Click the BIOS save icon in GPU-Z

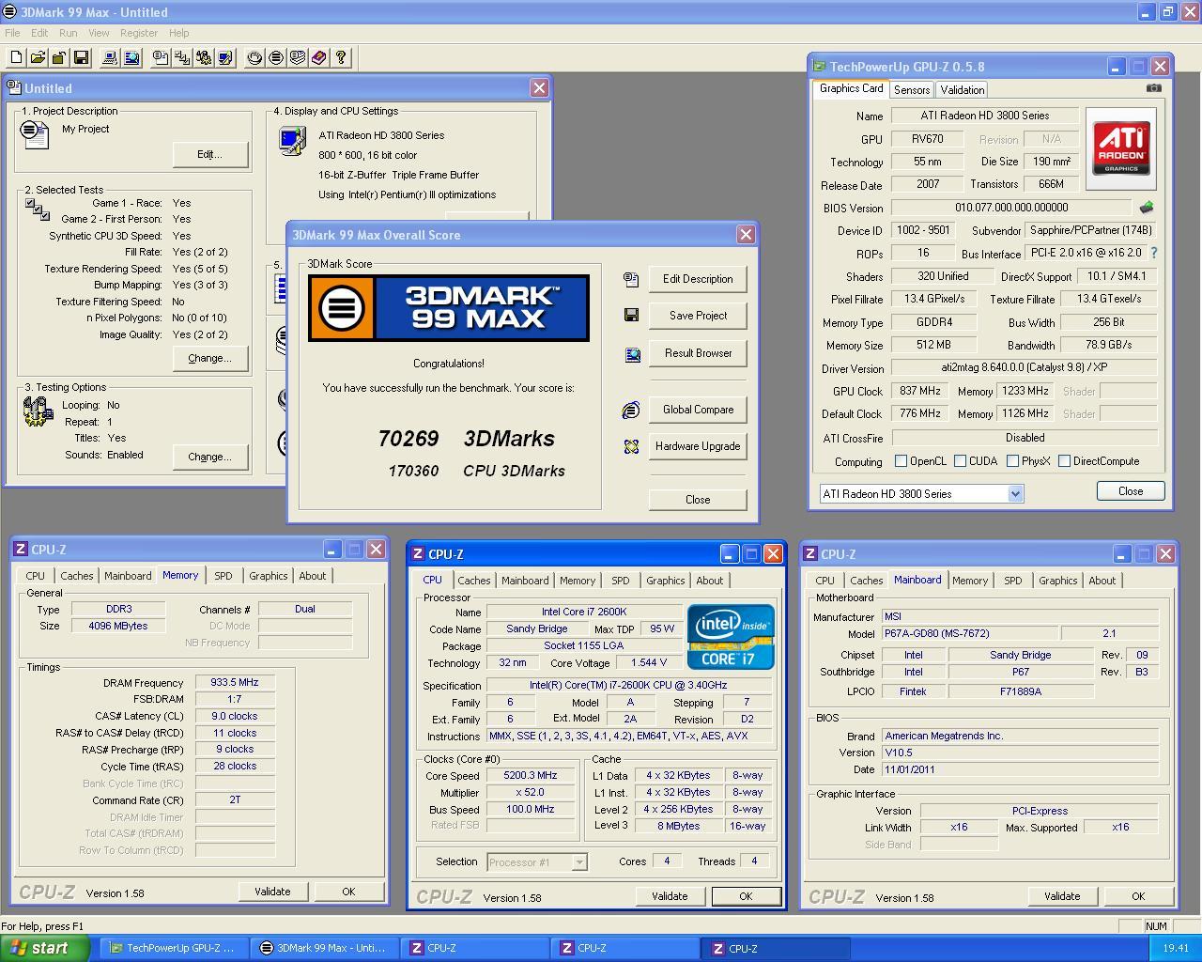(1146, 208)
